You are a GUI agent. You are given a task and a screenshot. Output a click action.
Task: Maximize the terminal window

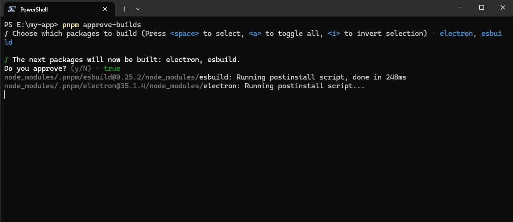(x=482, y=7)
